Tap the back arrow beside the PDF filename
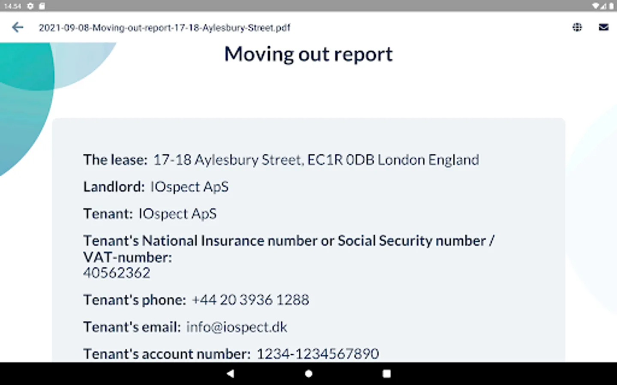The height and width of the screenshot is (385, 617). point(18,27)
